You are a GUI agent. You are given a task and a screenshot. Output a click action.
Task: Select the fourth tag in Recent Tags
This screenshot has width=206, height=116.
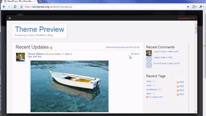(149, 94)
